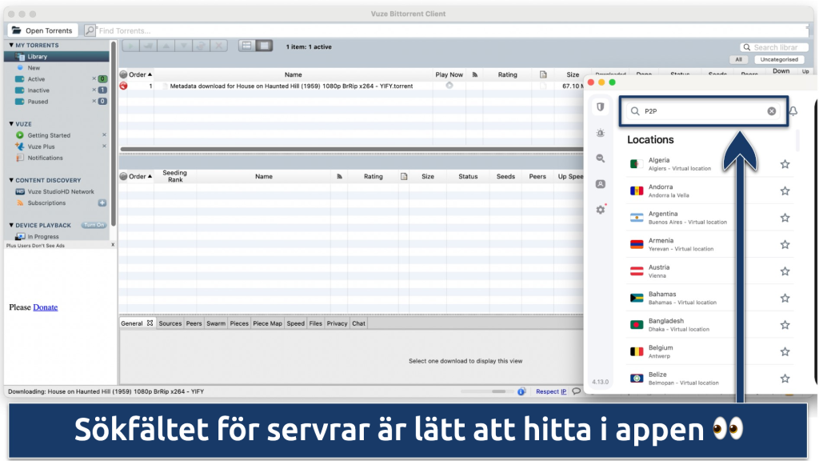Collapse the CONTENT DISCOVERY section

tap(10, 181)
